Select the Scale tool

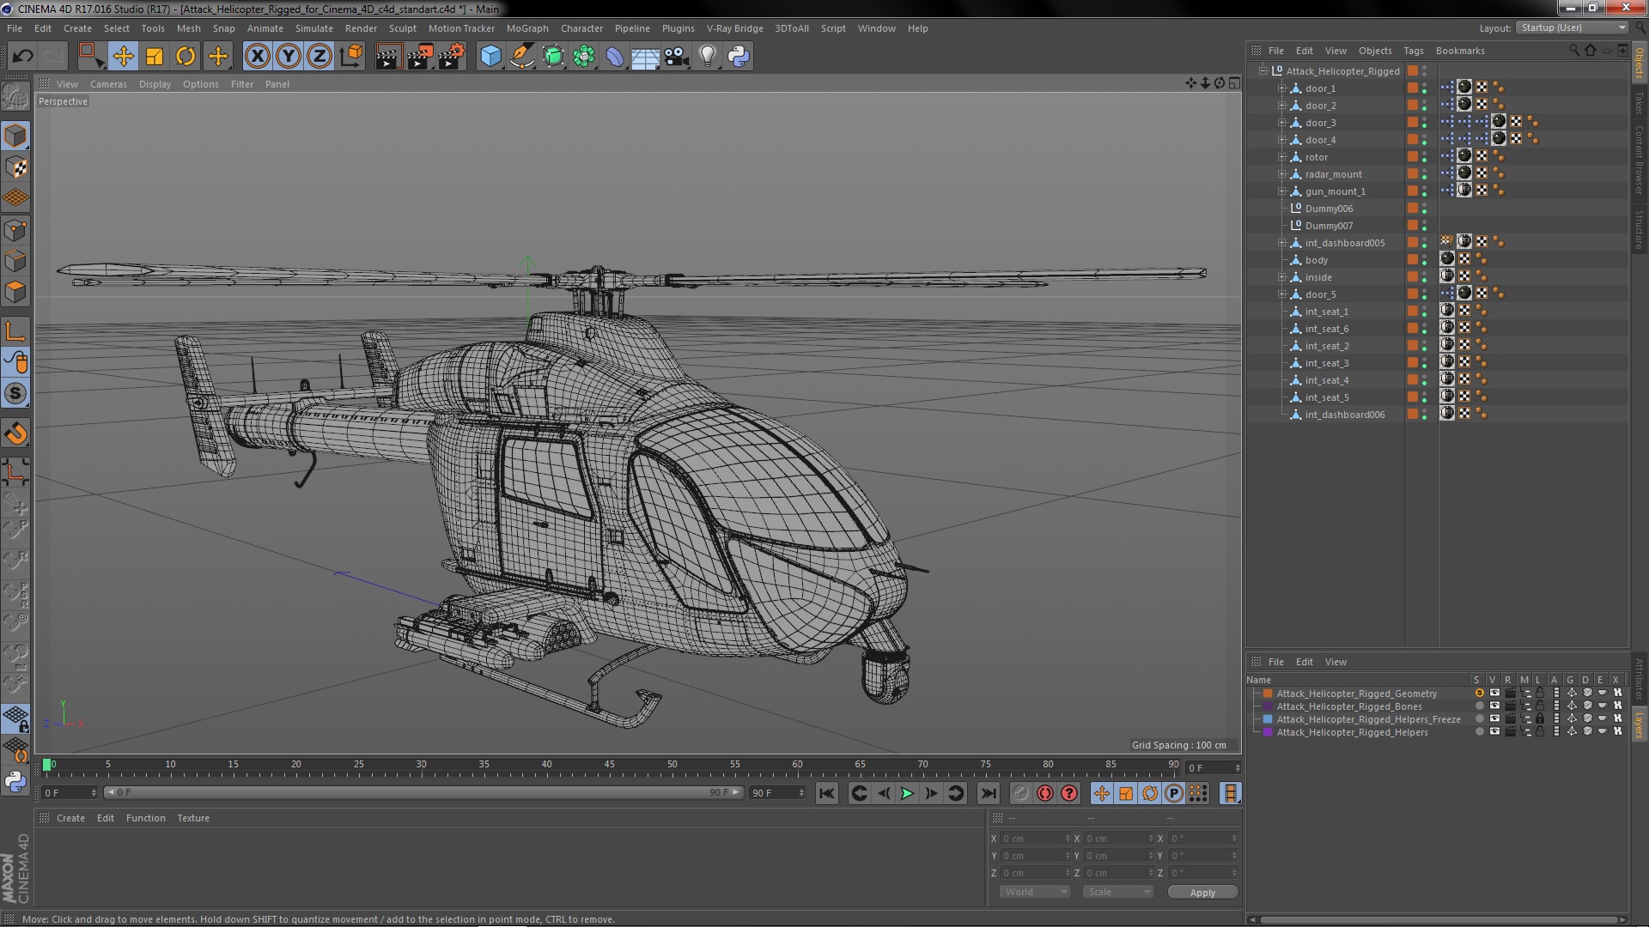(155, 57)
